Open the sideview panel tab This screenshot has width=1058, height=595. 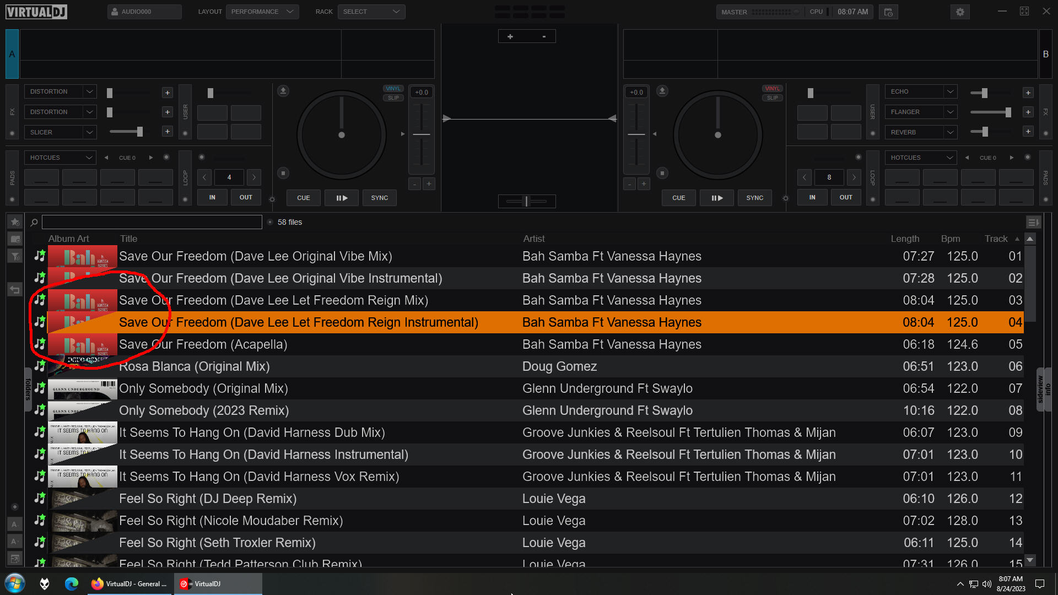pos(1040,389)
